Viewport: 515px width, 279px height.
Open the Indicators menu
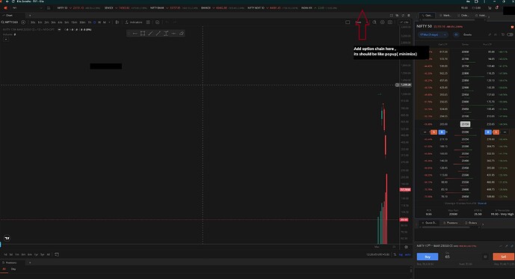[x=134, y=22]
